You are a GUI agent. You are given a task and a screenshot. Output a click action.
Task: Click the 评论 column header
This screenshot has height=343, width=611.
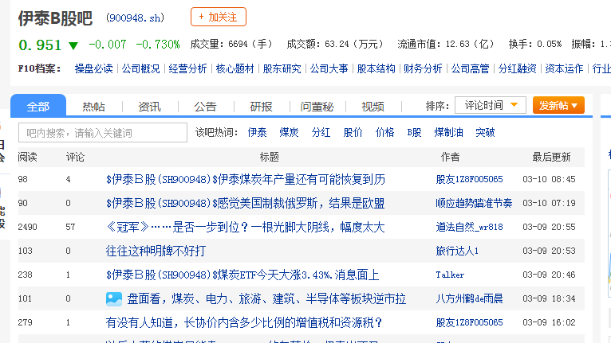(x=75, y=157)
